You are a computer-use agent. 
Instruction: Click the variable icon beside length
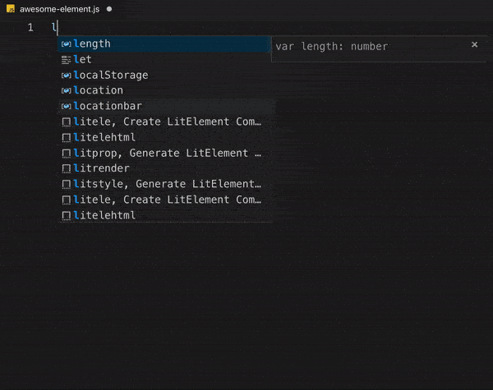[x=67, y=44]
